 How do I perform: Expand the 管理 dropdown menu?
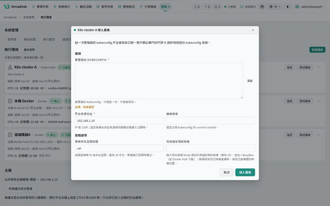click(x=165, y=7)
